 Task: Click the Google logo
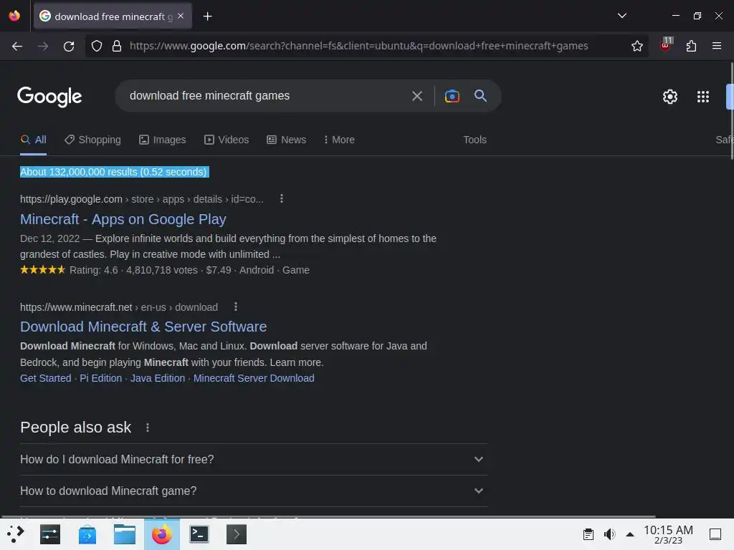49,97
